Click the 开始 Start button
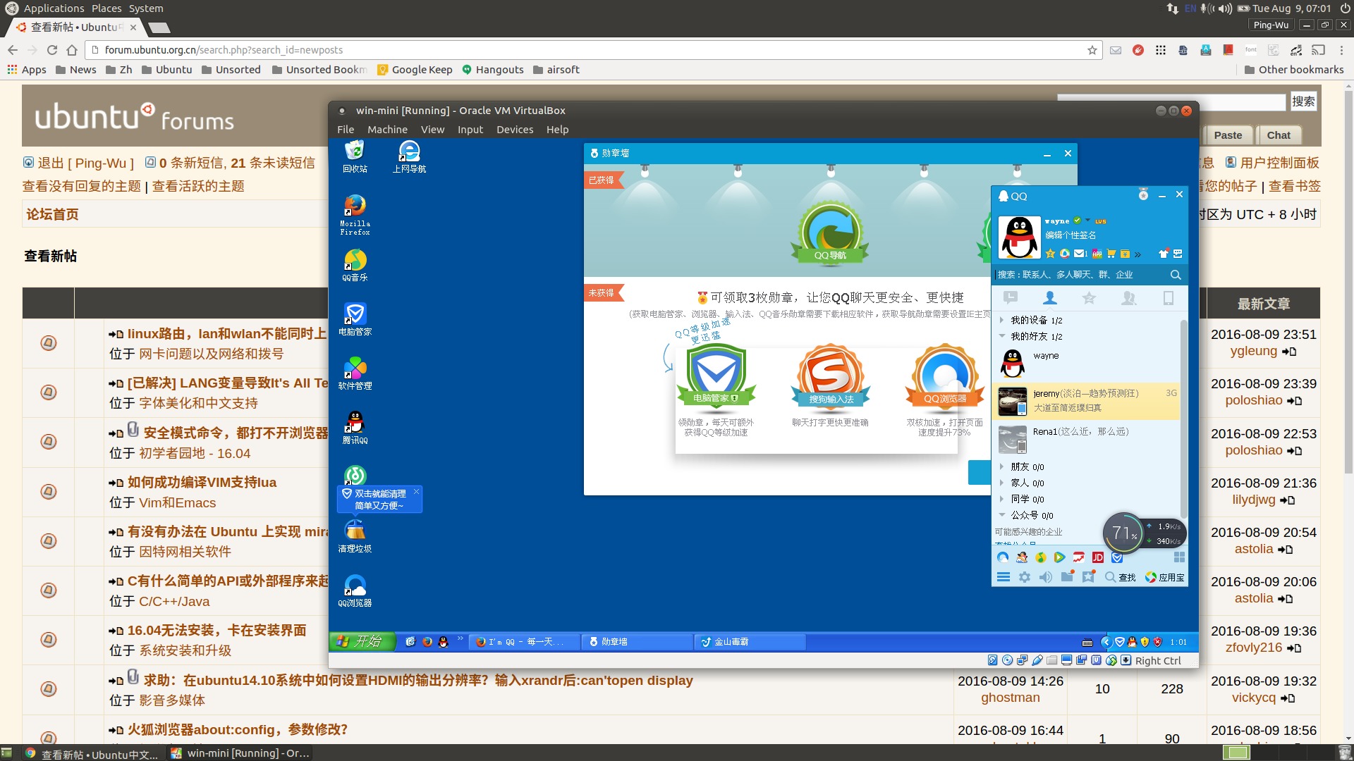Viewport: 1354px width, 761px height. coord(362,641)
